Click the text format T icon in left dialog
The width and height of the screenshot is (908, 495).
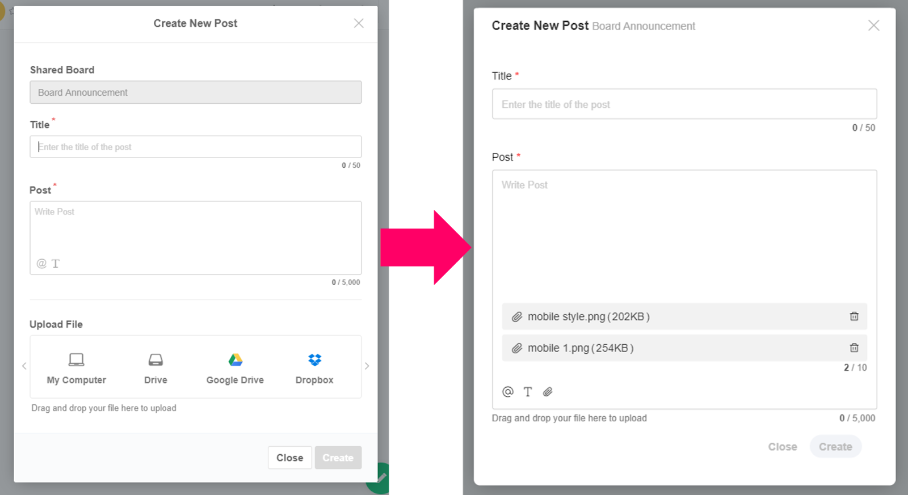coord(56,264)
